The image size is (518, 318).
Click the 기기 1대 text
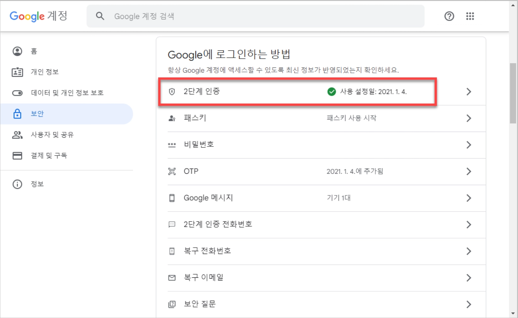tap(339, 198)
